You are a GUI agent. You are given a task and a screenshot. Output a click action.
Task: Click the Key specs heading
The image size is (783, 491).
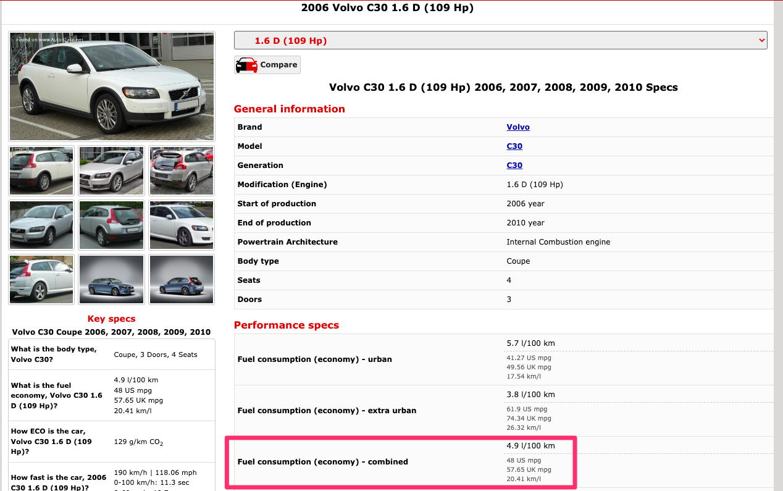(112, 319)
